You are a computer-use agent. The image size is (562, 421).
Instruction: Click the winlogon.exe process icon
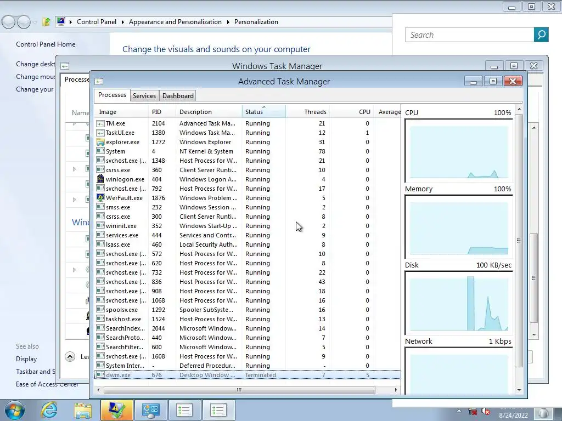click(100, 179)
